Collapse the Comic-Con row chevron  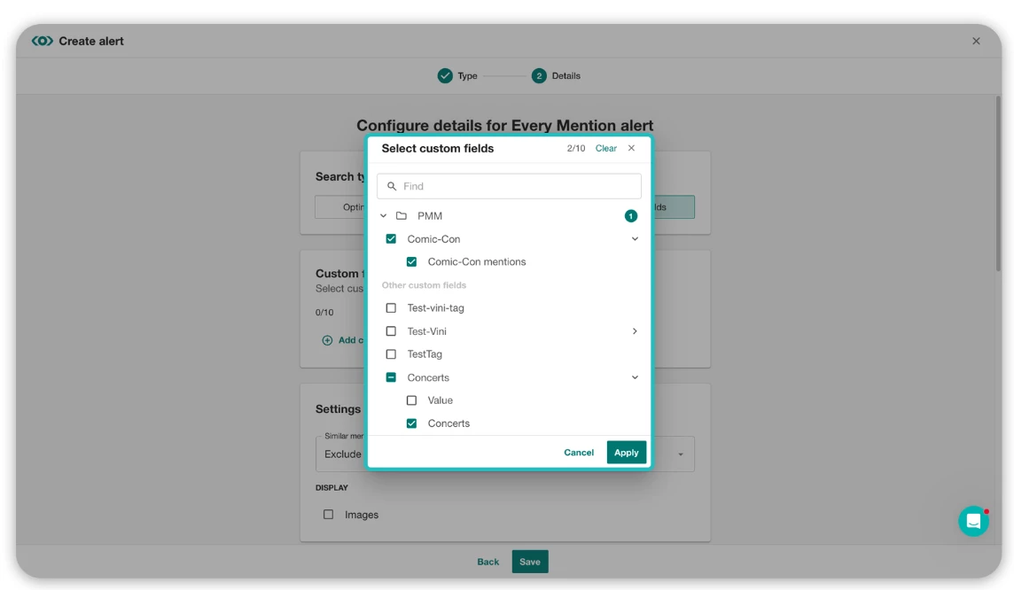pyautogui.click(x=635, y=239)
